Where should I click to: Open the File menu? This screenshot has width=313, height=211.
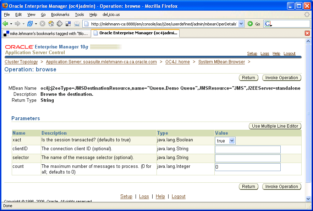click(x=7, y=14)
